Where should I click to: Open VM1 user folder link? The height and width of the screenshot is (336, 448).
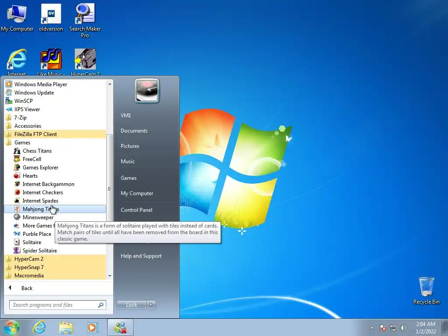126,115
